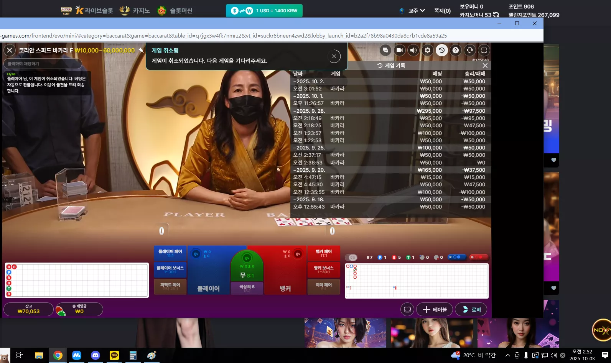Open Task View on the taskbar
The width and height of the screenshot is (611, 363).
(x=20, y=355)
